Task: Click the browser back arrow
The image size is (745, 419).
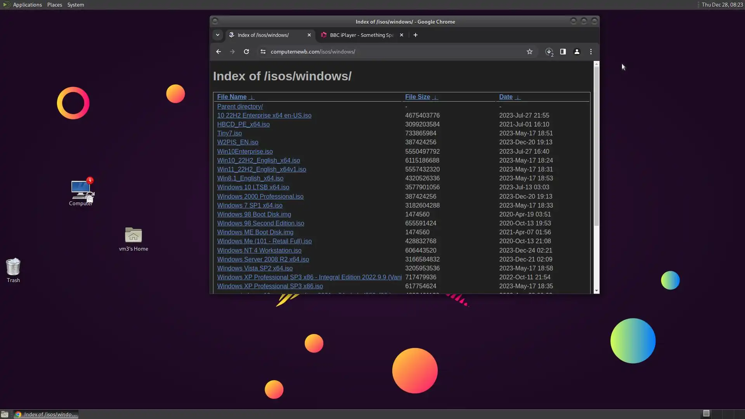Action: click(218, 52)
